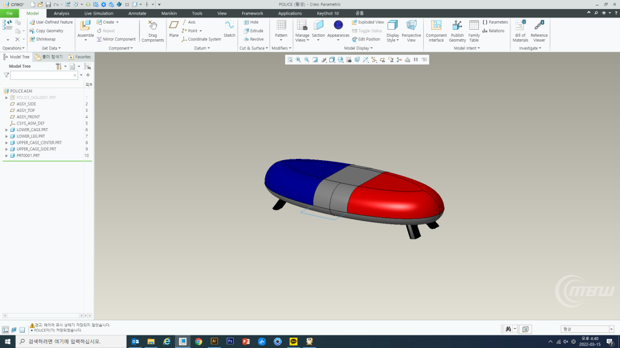620x348 pixels.
Task: Click the Extrude tool
Action: (254, 31)
